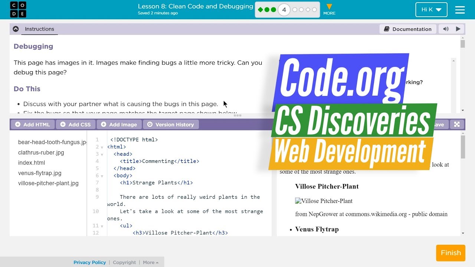475x267 pixels.
Task: Open the Hi K user dropdown
Action: click(x=431, y=10)
